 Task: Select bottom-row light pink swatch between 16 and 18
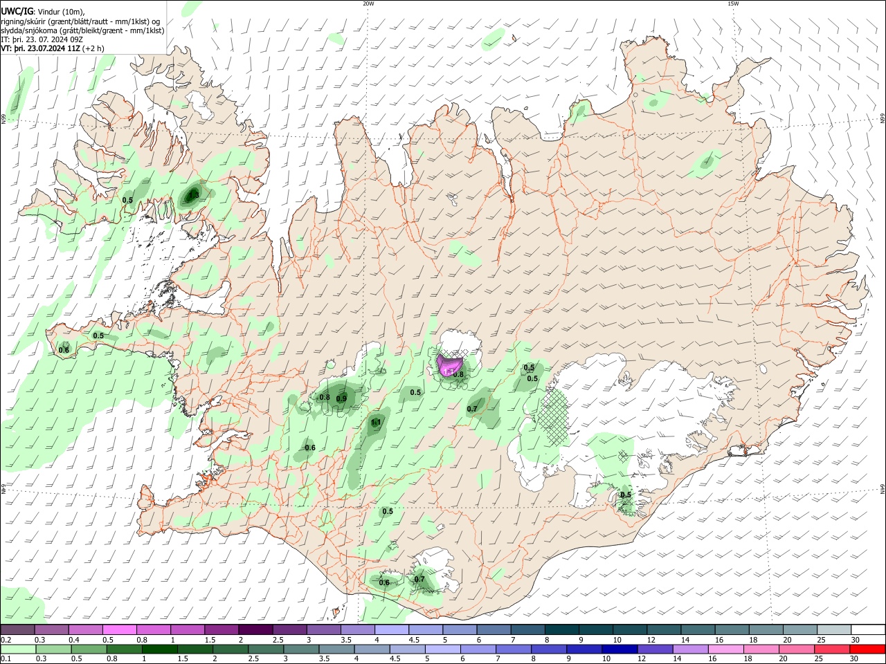coord(726,649)
